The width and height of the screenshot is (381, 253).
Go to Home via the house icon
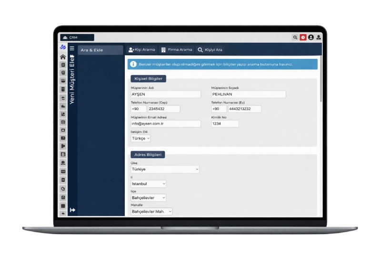63,57
